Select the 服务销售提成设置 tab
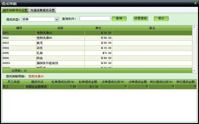Screen dimensions: 199x124 pos(15,10)
